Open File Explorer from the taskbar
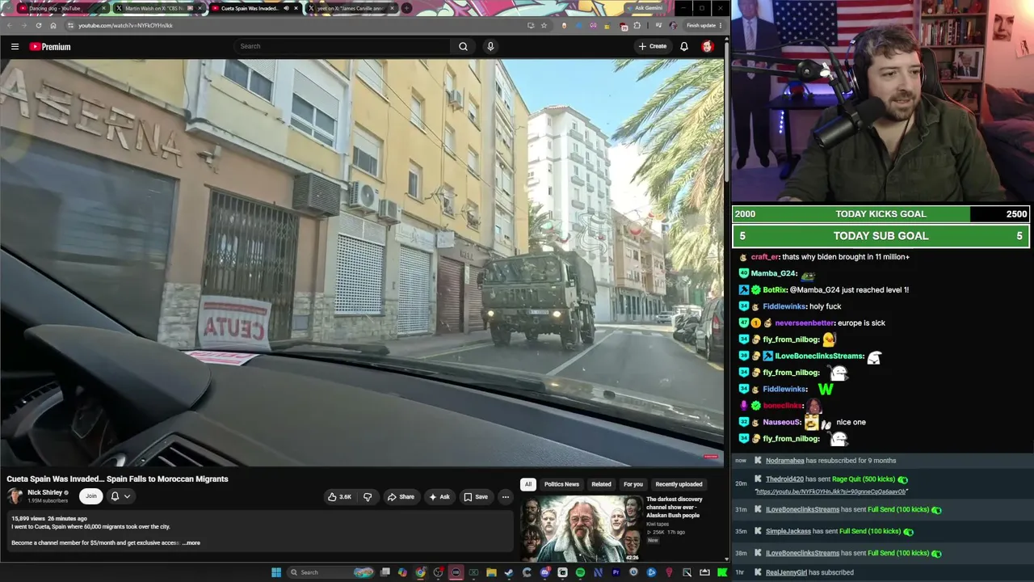 pos(491,572)
